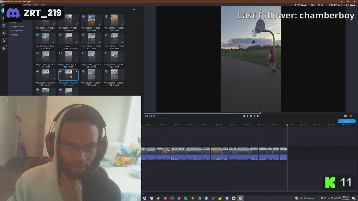Click the red timeline playhead marker

[287, 125]
